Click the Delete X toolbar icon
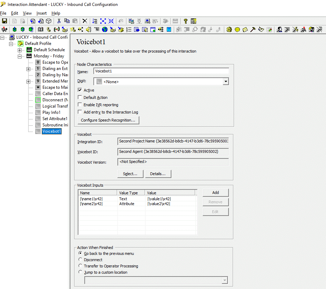Viewport: 326px width, 289px height. click(85, 21)
